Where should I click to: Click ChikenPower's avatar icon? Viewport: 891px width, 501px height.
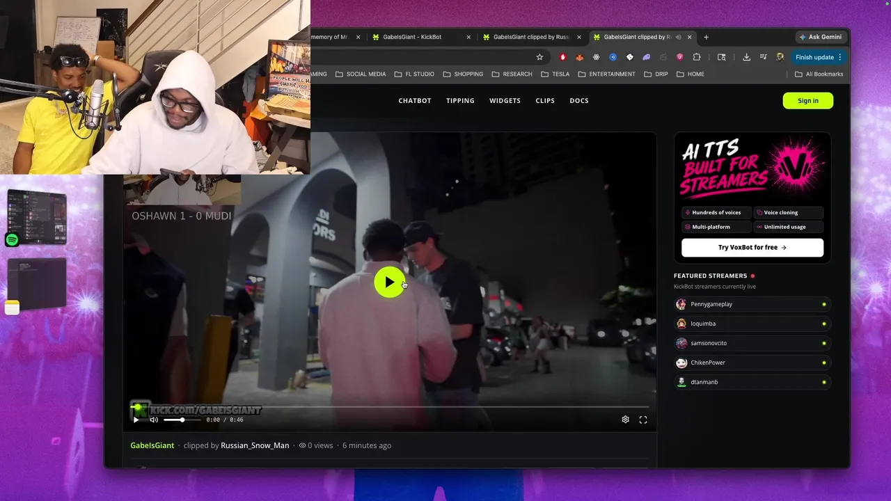(x=681, y=363)
